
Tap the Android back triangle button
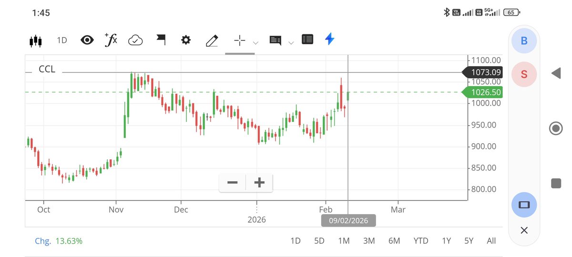coord(556,73)
